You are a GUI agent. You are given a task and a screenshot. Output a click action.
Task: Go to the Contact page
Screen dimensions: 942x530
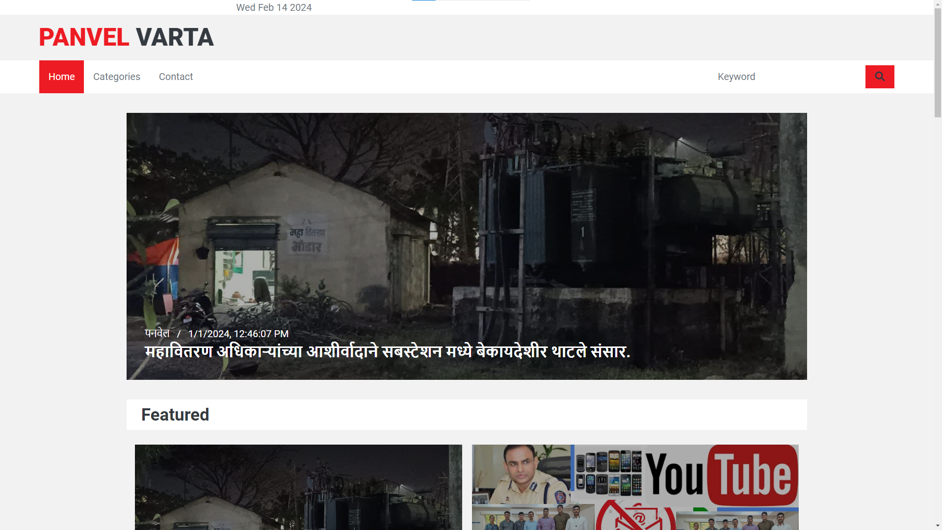point(176,77)
